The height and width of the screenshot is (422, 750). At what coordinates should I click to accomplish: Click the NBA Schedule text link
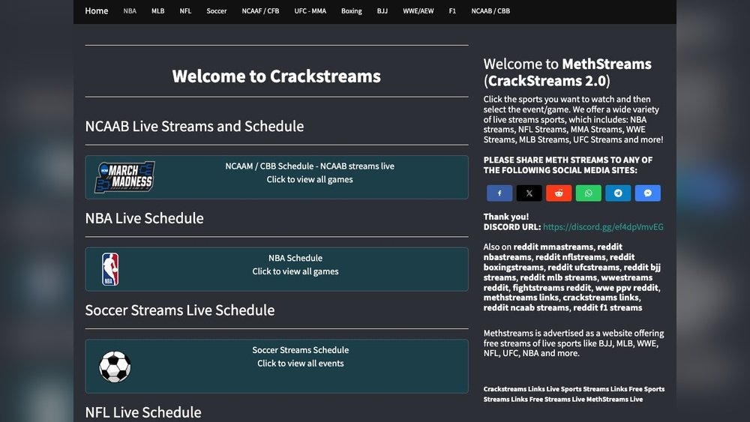295,258
